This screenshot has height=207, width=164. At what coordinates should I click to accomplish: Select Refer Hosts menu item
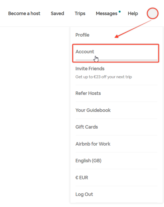pyautogui.click(x=88, y=93)
